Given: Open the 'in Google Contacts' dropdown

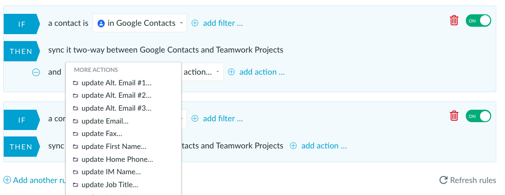Looking at the screenshot, I should coord(140,23).
